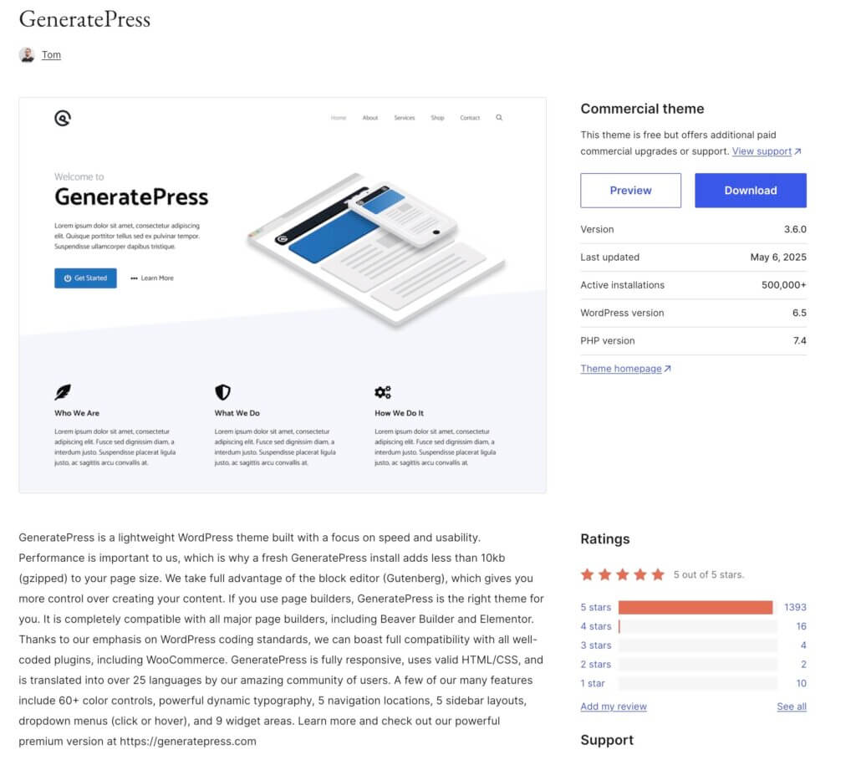
Task: Download the GeneratePress theme
Action: point(750,190)
